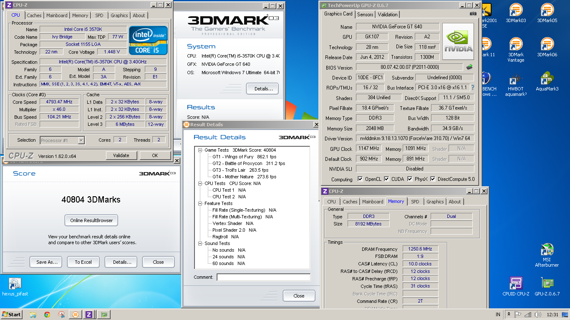Click Close in the Result Details window
Image resolution: width=570 pixels, height=320 pixels.
tap(299, 296)
